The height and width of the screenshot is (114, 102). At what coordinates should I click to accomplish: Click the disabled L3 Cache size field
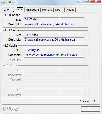click(x=42, y=70)
